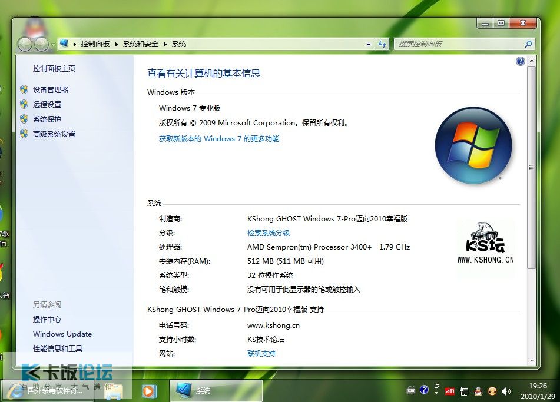The height and width of the screenshot is (402, 560).
Task: Go back using the Back arrow button
Action: click(25, 44)
